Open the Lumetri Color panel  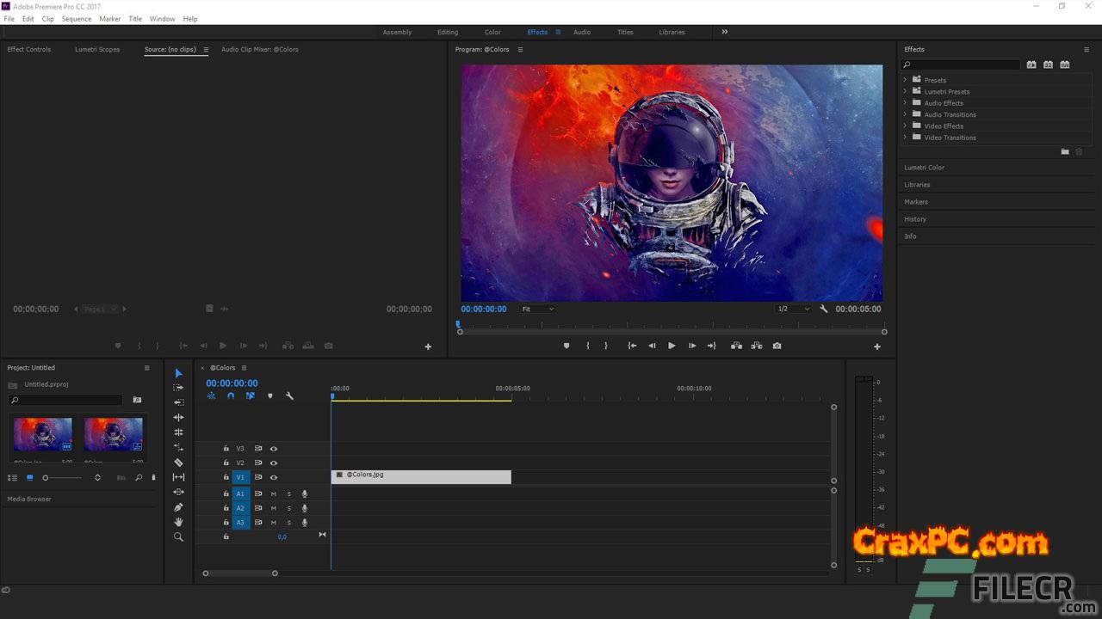point(924,168)
